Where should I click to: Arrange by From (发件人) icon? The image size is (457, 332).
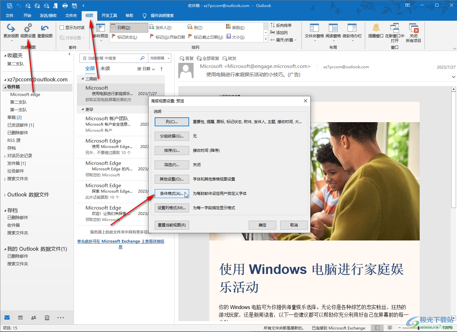pyautogui.click(x=152, y=27)
